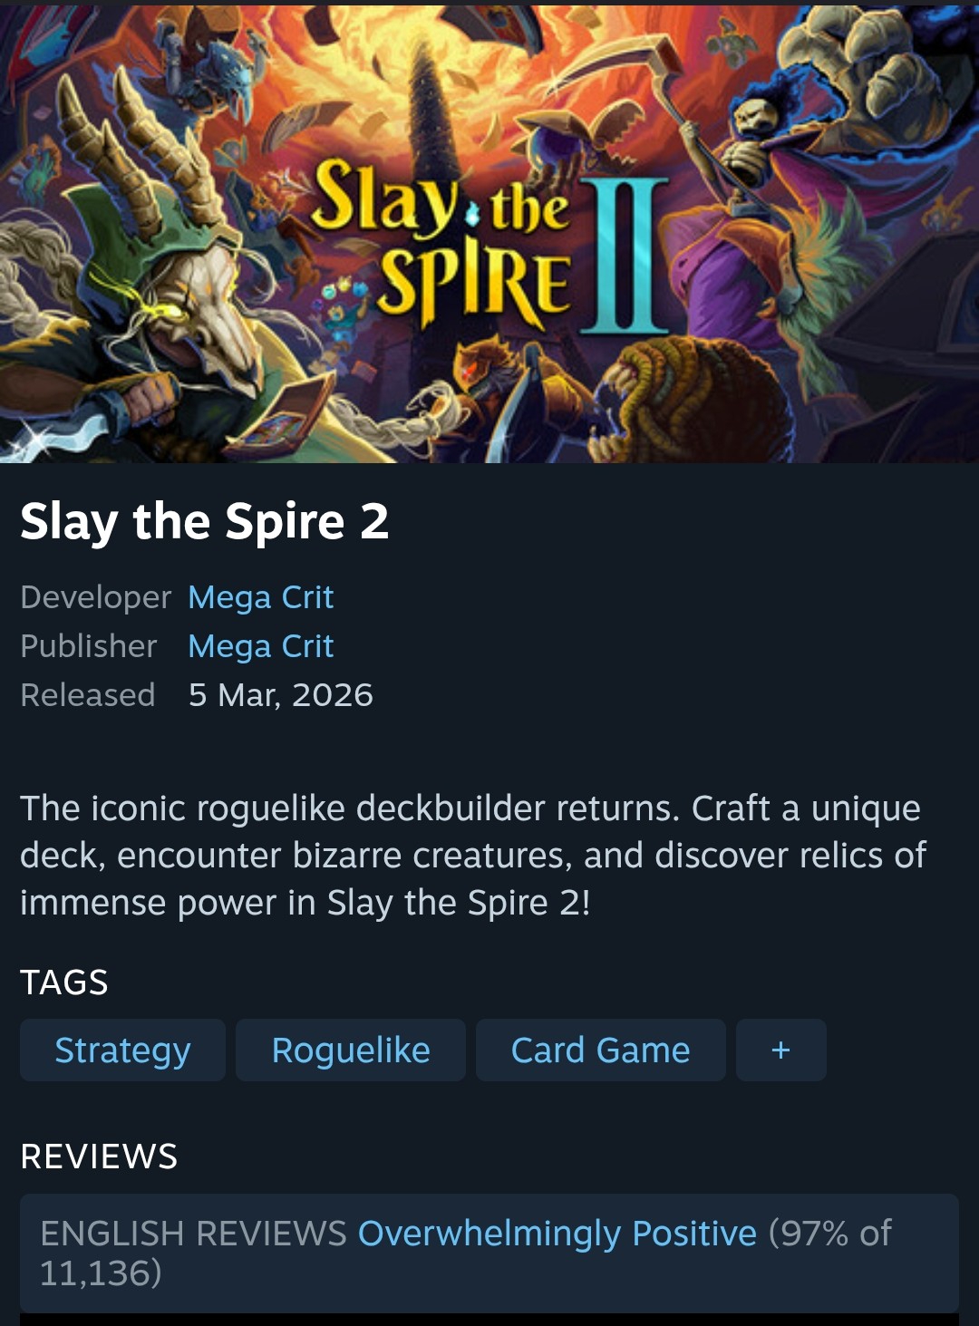Click the 5 Mar, 2026 release date
979x1326 pixels.
(281, 695)
